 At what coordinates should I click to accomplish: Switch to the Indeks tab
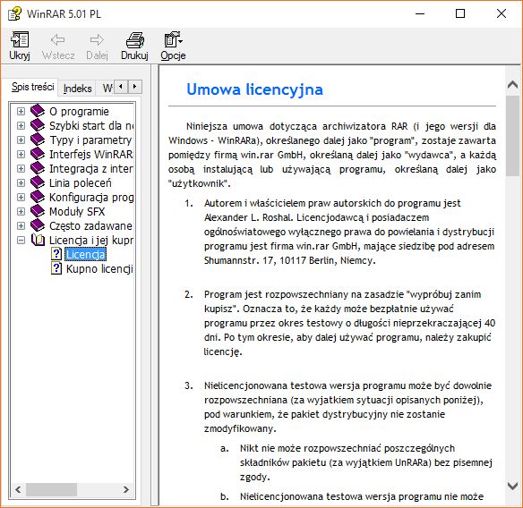(77, 89)
